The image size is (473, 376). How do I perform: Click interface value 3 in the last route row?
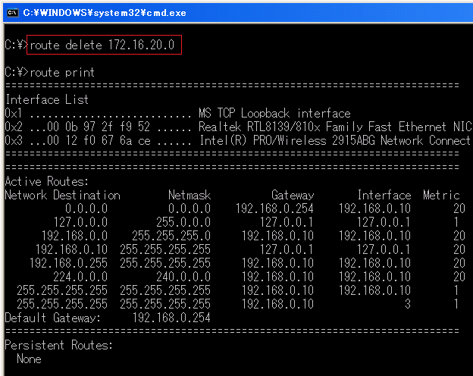pyautogui.click(x=408, y=304)
